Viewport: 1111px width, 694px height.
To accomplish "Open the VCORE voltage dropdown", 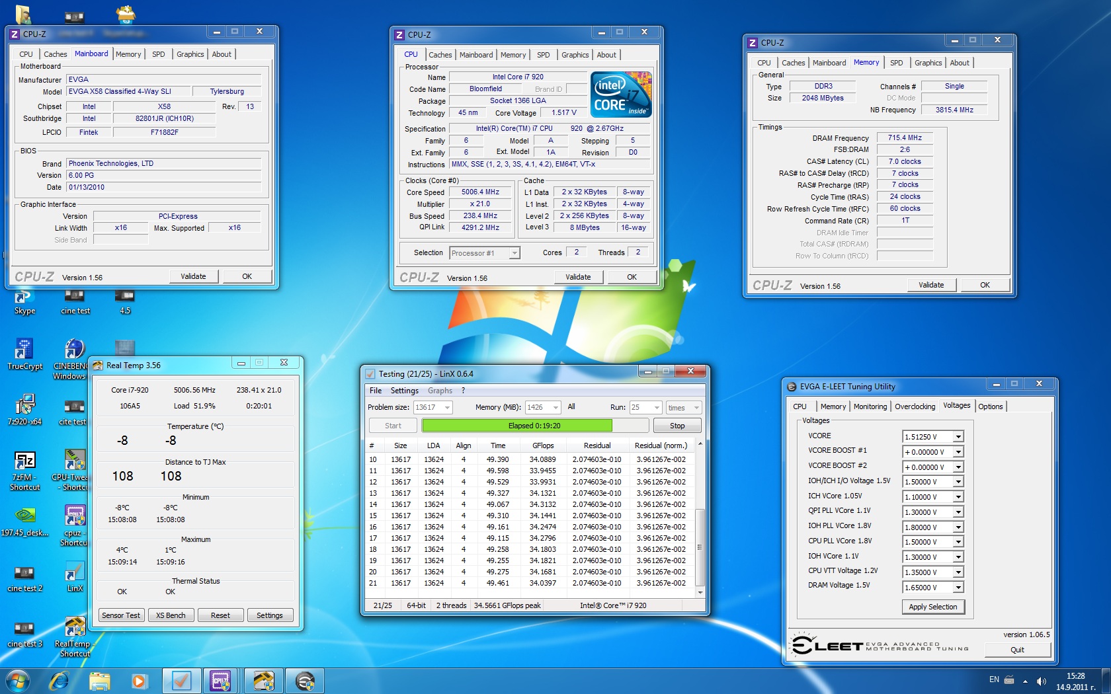I will tap(958, 437).
